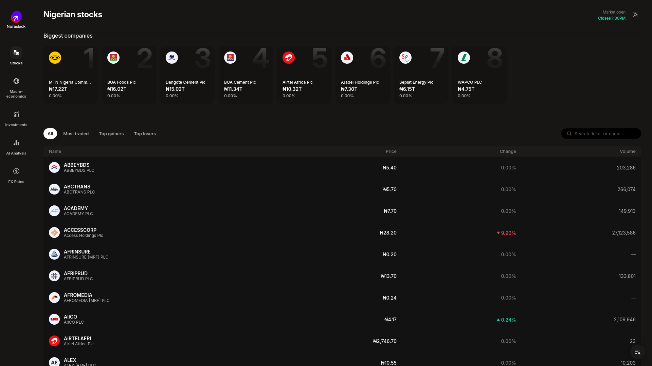The height and width of the screenshot is (366, 652).
Task: Click the AIRTELAFRI row logo
Action: pyautogui.click(x=54, y=341)
